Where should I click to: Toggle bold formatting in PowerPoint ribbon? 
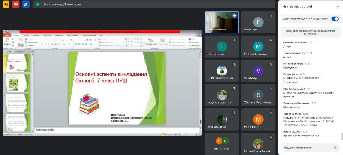click(42, 45)
